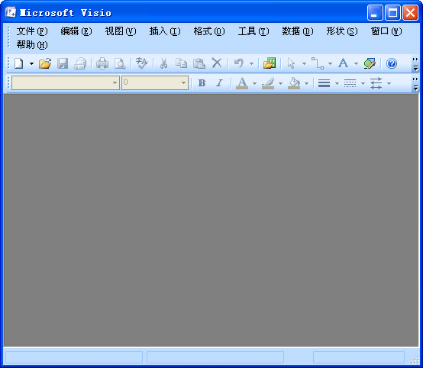
Task: Open the 窗口(W) menu
Action: 386,31
